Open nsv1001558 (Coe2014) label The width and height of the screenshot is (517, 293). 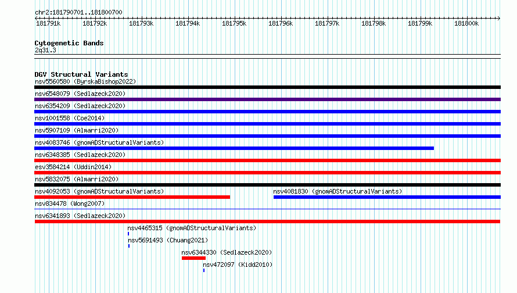click(x=70, y=118)
